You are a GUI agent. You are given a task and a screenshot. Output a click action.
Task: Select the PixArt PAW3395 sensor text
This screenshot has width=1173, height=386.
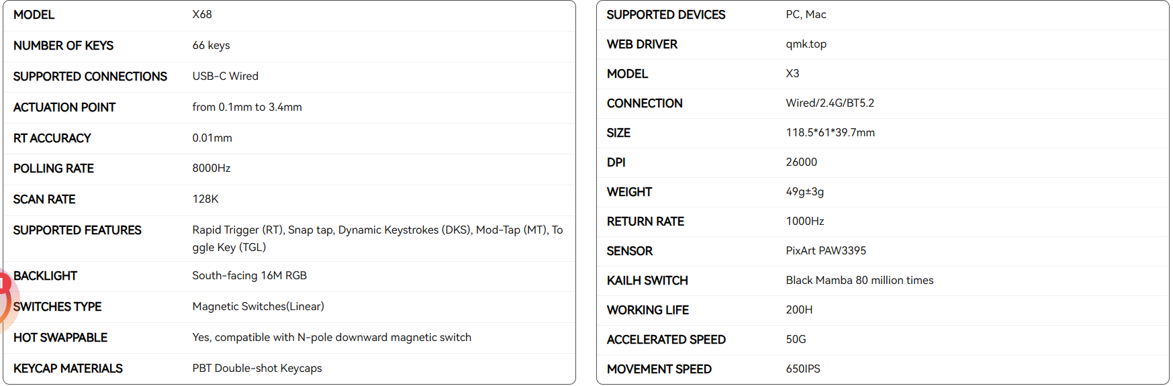[x=826, y=251]
